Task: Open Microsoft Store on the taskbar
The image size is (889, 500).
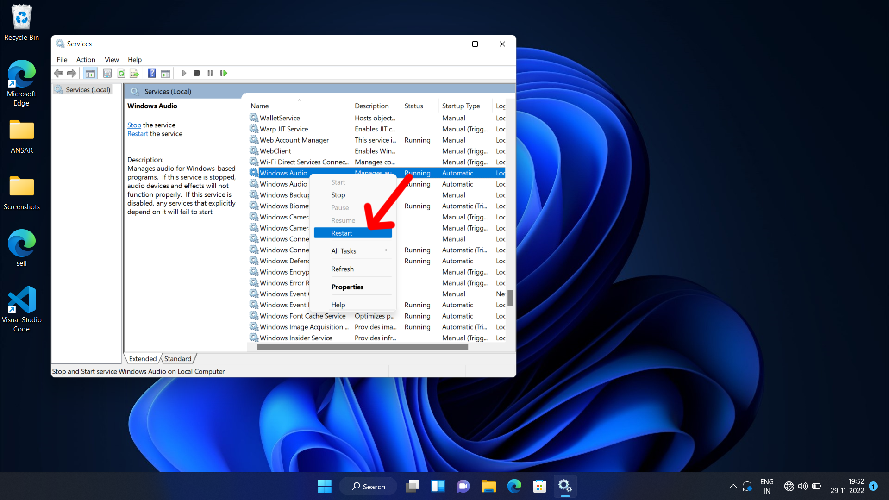Action: pyautogui.click(x=539, y=486)
